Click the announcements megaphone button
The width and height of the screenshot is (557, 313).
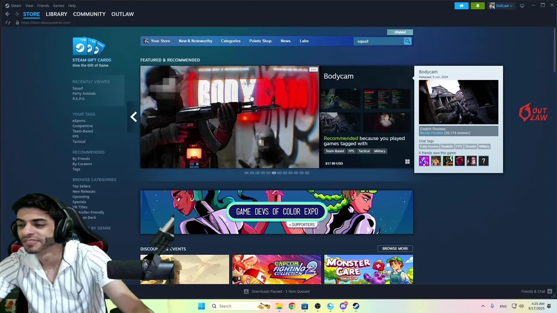(462, 6)
